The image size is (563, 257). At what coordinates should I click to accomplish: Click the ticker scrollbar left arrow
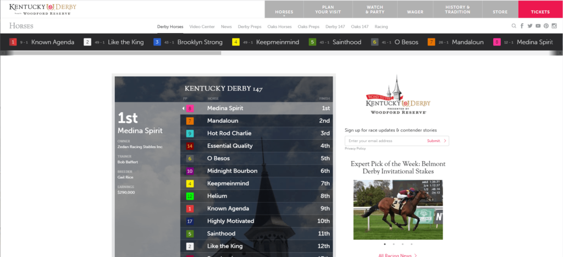[x=3, y=53]
